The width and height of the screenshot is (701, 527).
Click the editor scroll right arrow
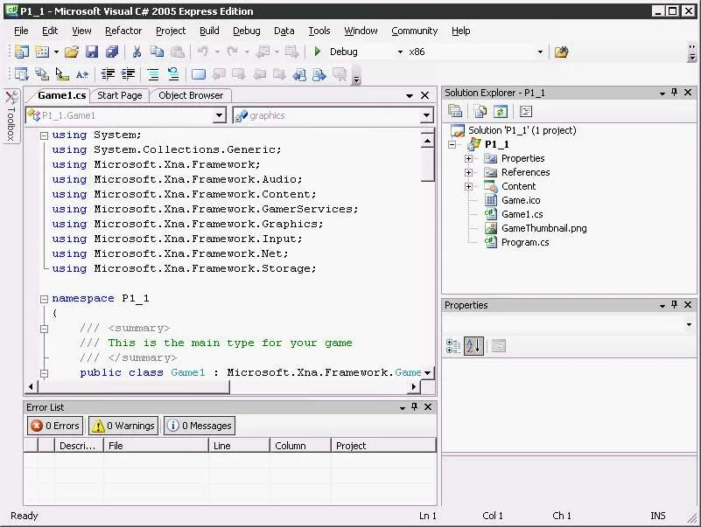414,387
